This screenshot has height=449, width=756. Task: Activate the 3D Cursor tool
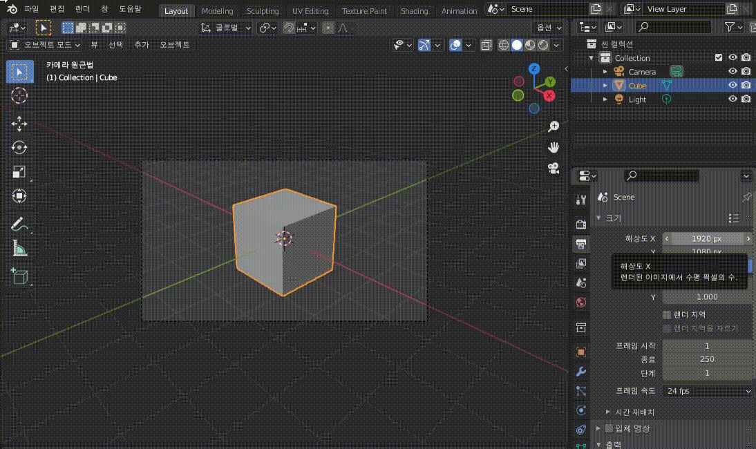pyautogui.click(x=19, y=95)
